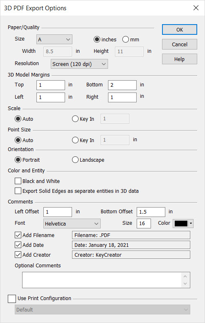Click the Left margin field

coord(51,97)
